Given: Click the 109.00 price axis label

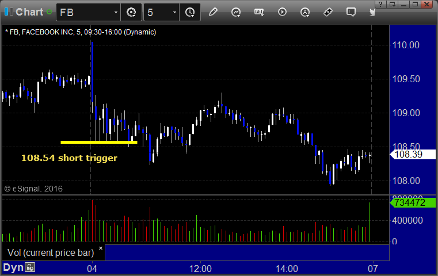Looking at the screenshot, I should (x=406, y=113).
